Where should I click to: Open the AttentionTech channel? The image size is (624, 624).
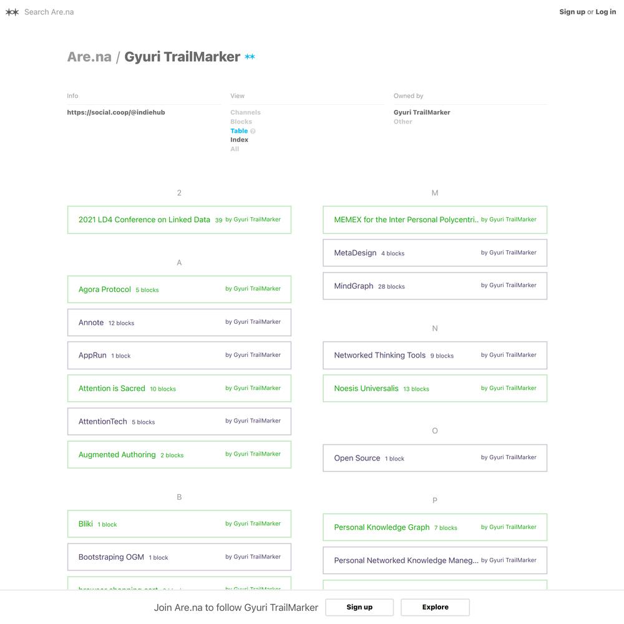[x=179, y=421]
